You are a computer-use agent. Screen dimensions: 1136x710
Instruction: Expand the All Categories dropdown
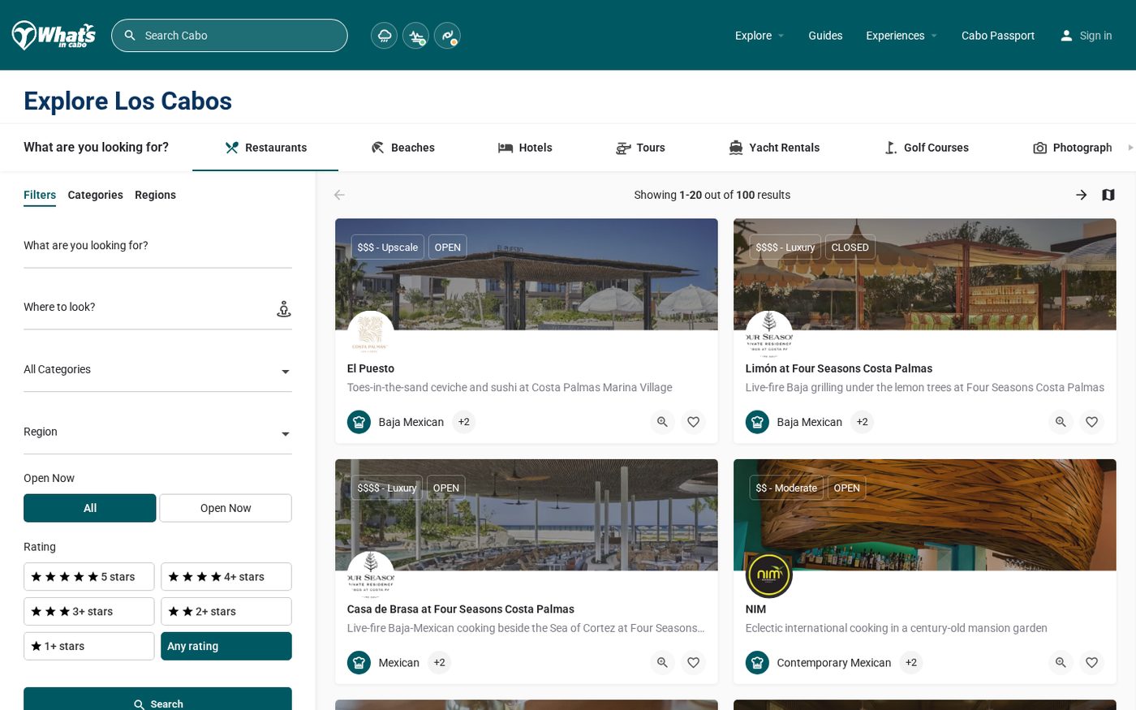click(157, 370)
